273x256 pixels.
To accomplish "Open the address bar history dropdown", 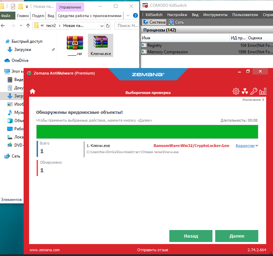I will tap(102, 26).
